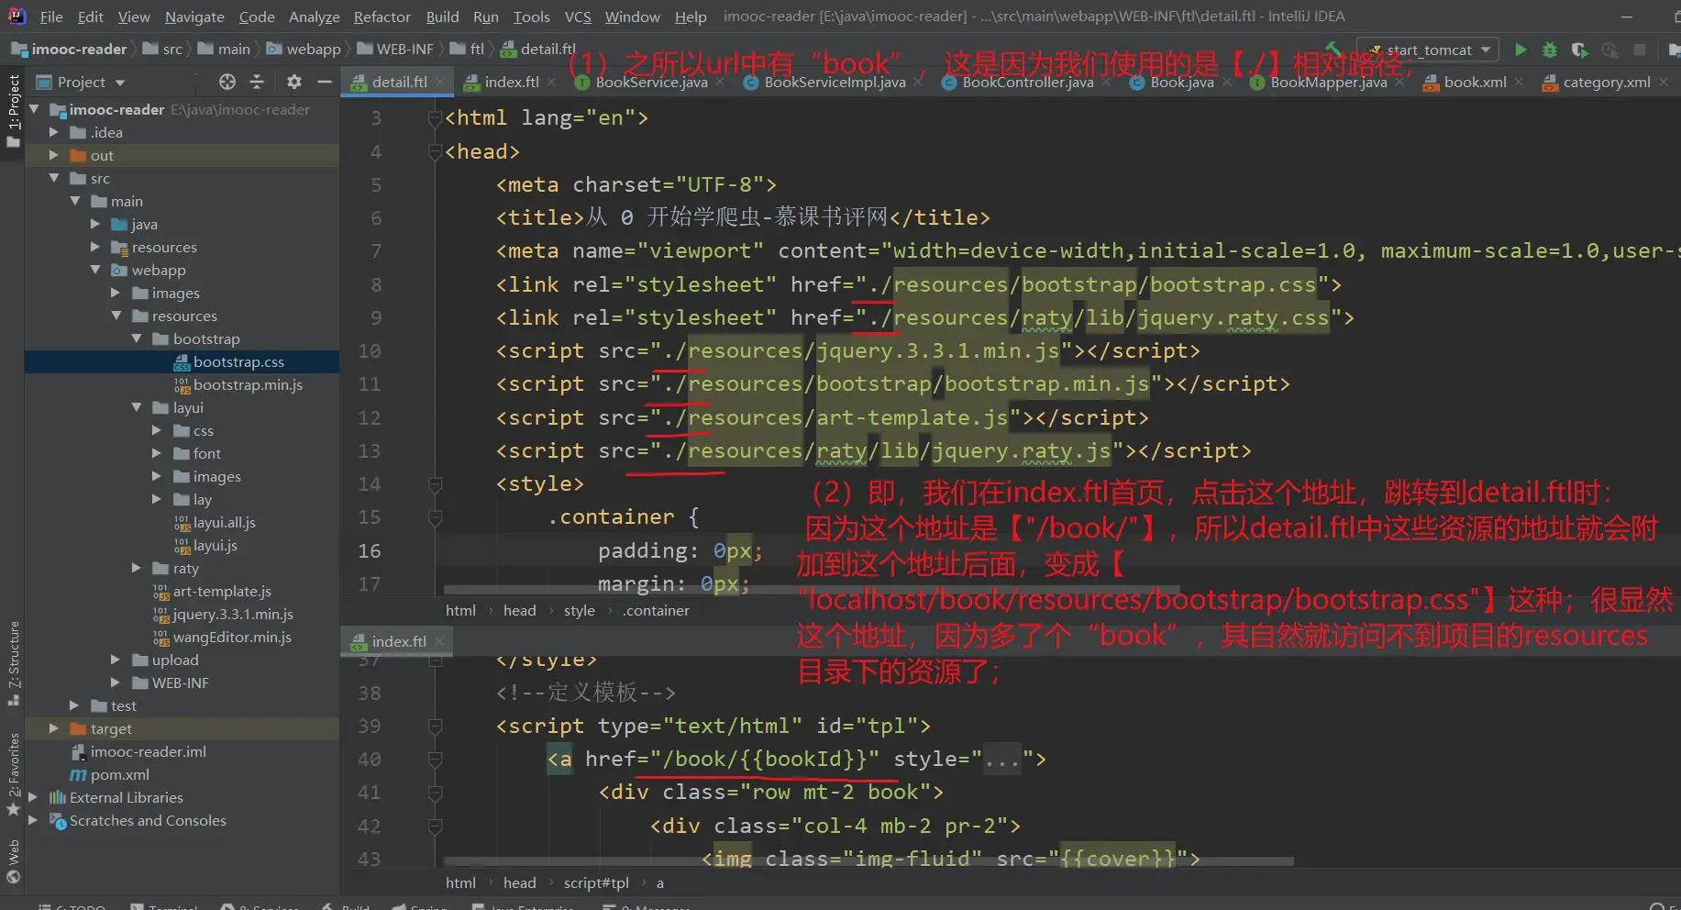Fold the style block at line 14
This screenshot has height=910, width=1681.
coord(436,484)
